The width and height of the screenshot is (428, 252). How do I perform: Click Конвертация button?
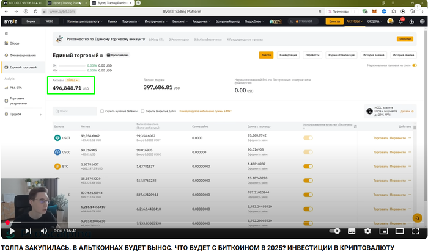[x=288, y=55]
